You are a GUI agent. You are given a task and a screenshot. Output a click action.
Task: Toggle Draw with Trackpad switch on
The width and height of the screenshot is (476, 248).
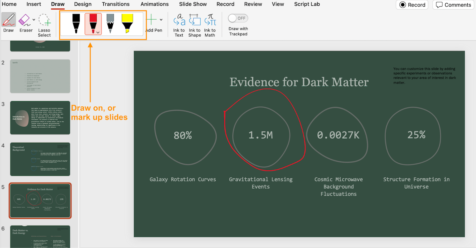click(238, 18)
